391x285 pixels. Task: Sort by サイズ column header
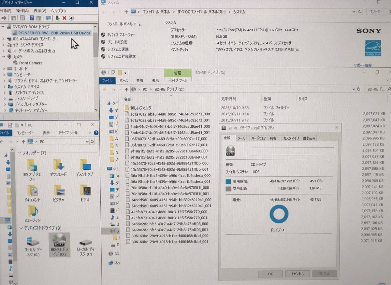pos(303,99)
